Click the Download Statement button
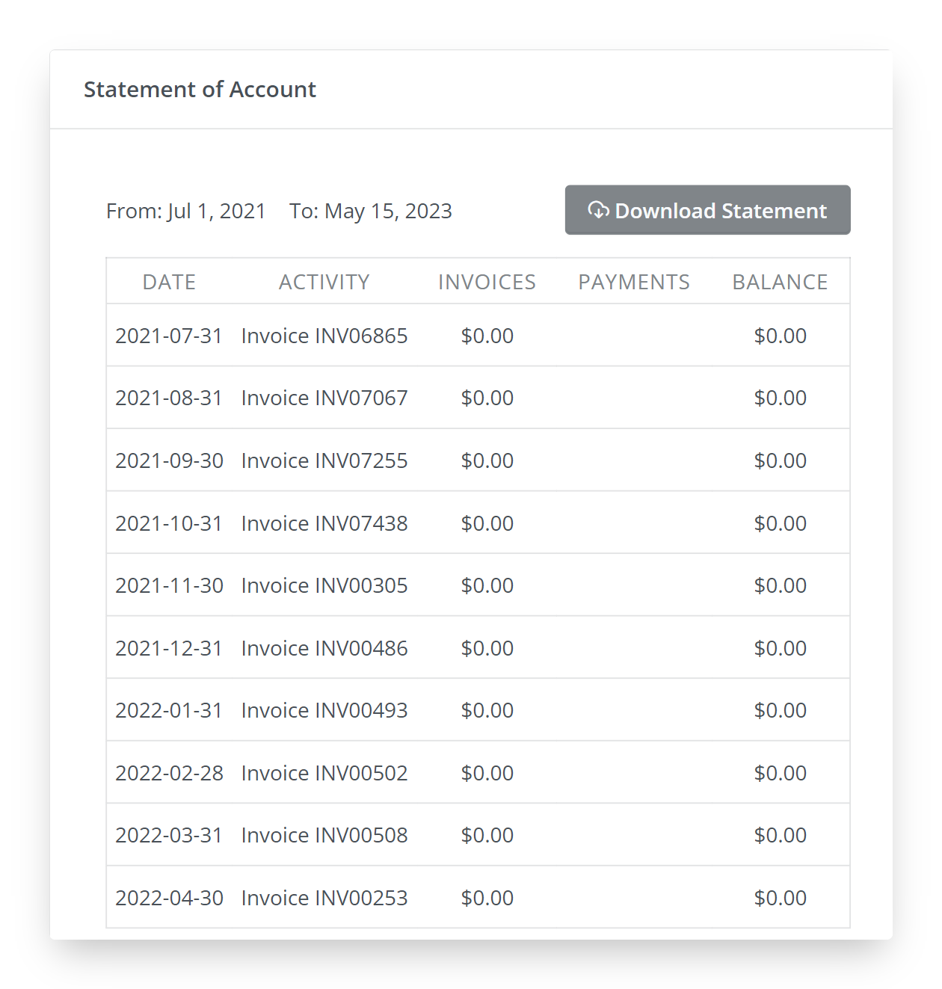The image size is (942, 989). 707,210
